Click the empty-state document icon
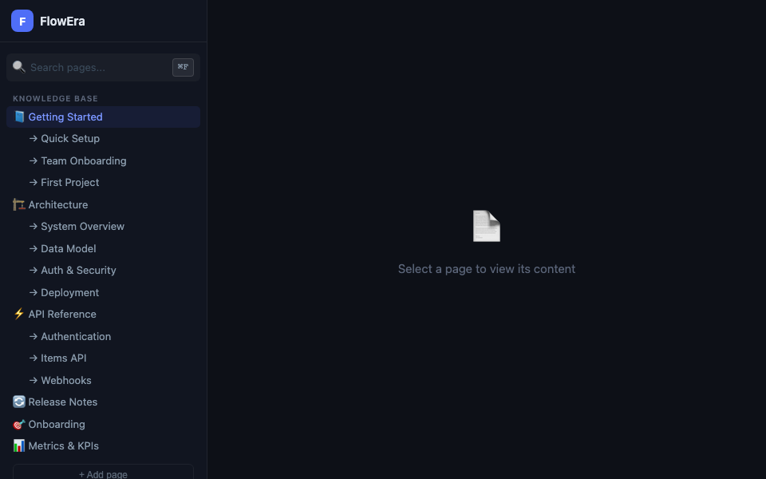Image resolution: width=766 pixels, height=479 pixels. point(486,226)
